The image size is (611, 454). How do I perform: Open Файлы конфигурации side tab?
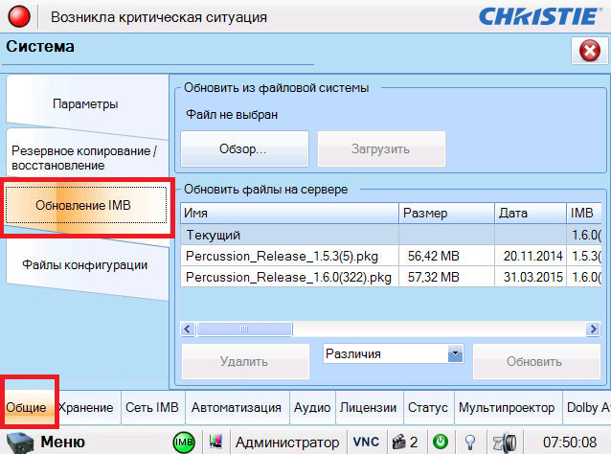click(85, 265)
